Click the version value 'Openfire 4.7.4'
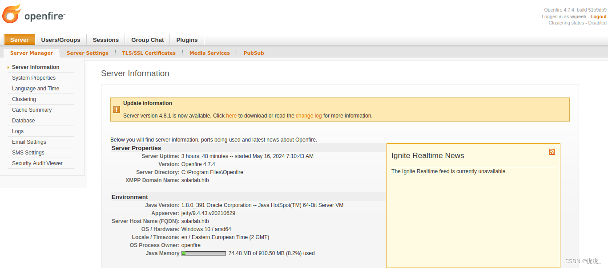The image size is (608, 268). click(198, 164)
